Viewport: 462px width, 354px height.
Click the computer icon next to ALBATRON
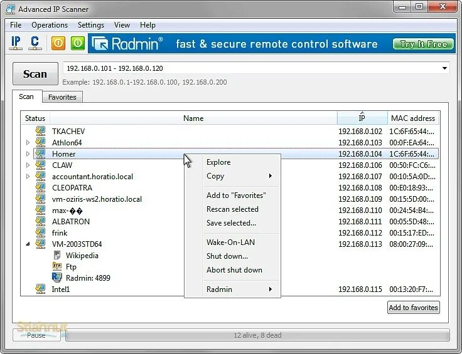pyautogui.click(x=40, y=221)
